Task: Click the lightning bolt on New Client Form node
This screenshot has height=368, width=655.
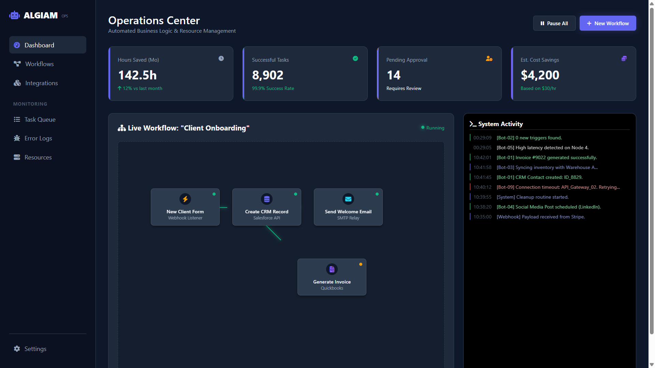Action: (185, 199)
